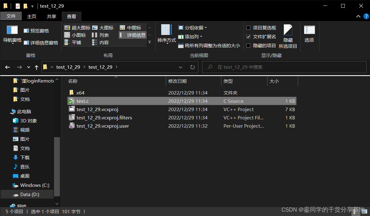The height and width of the screenshot is (216, 370).
Task: Select Windows (C:) drive
Action: point(31,185)
